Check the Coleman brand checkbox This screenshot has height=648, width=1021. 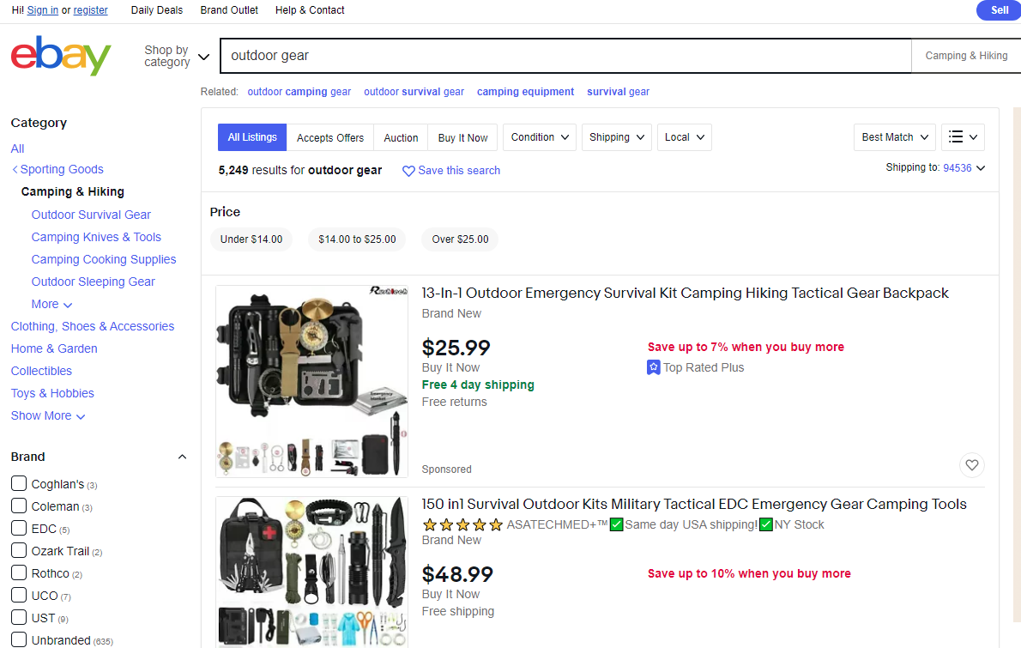(19, 506)
